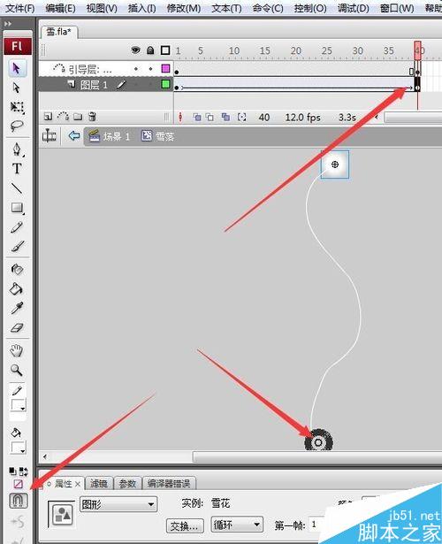
Task: Open the 编辑(E) menu
Action: point(60,8)
